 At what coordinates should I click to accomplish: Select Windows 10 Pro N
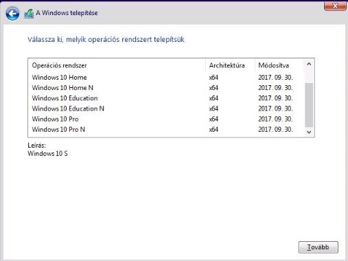(167, 129)
